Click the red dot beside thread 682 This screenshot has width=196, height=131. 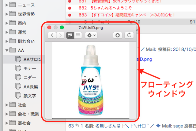(70, 8)
